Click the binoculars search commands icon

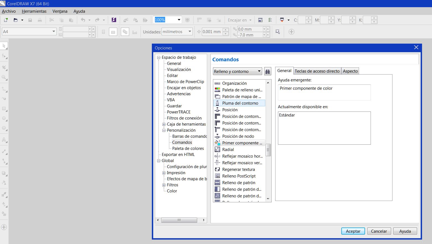267,71
